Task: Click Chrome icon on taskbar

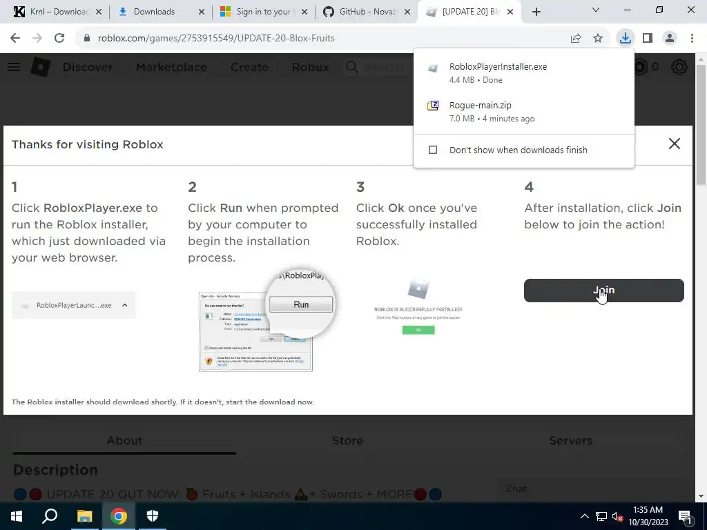Action: [x=119, y=516]
